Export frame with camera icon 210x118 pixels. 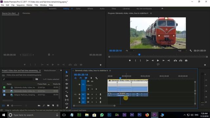(186, 60)
